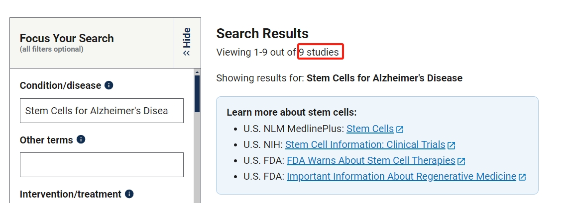568x203 pixels.
Task: Click the filter panel scroll-up arrow
Action: pyautogui.click(x=197, y=72)
